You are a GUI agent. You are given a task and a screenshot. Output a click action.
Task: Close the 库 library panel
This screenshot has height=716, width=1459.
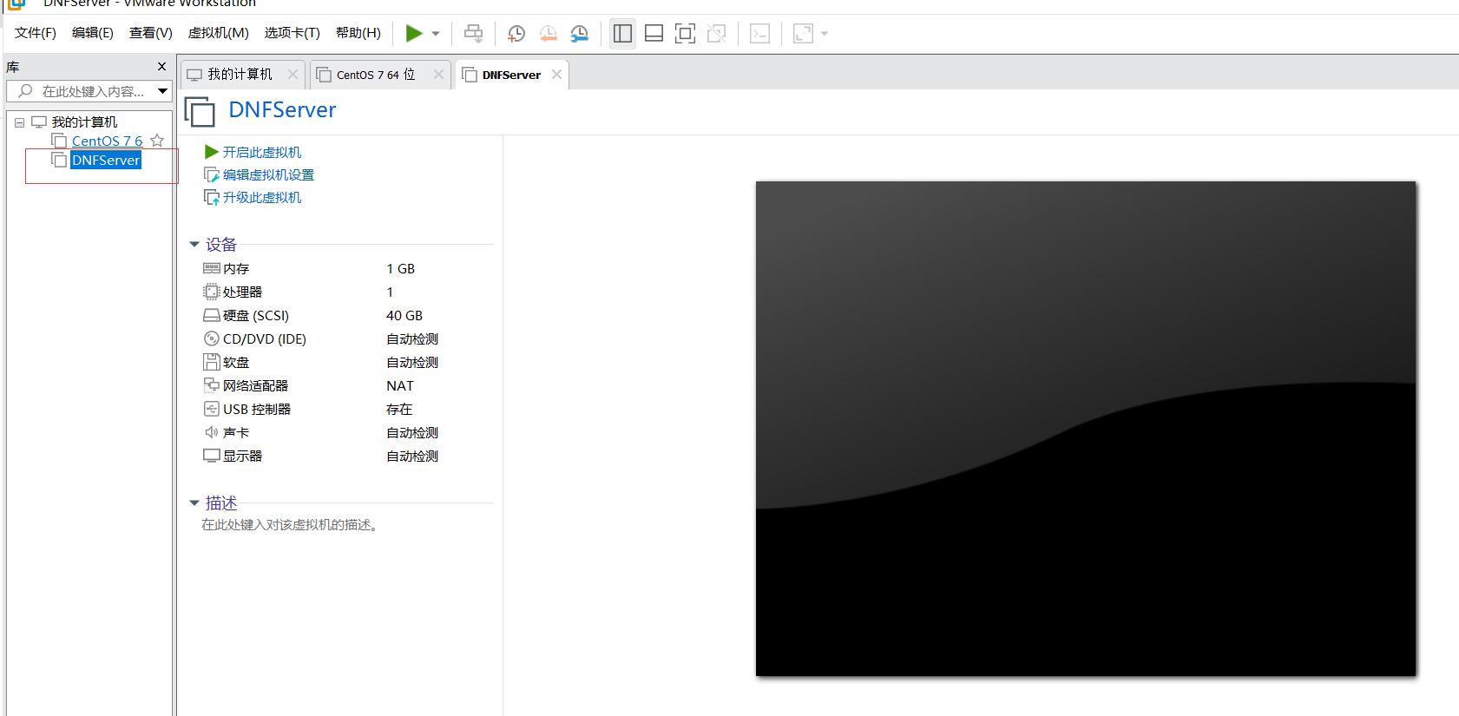(x=161, y=67)
